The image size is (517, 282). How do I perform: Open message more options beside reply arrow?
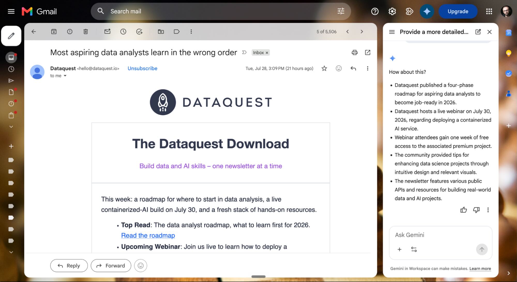point(368,68)
